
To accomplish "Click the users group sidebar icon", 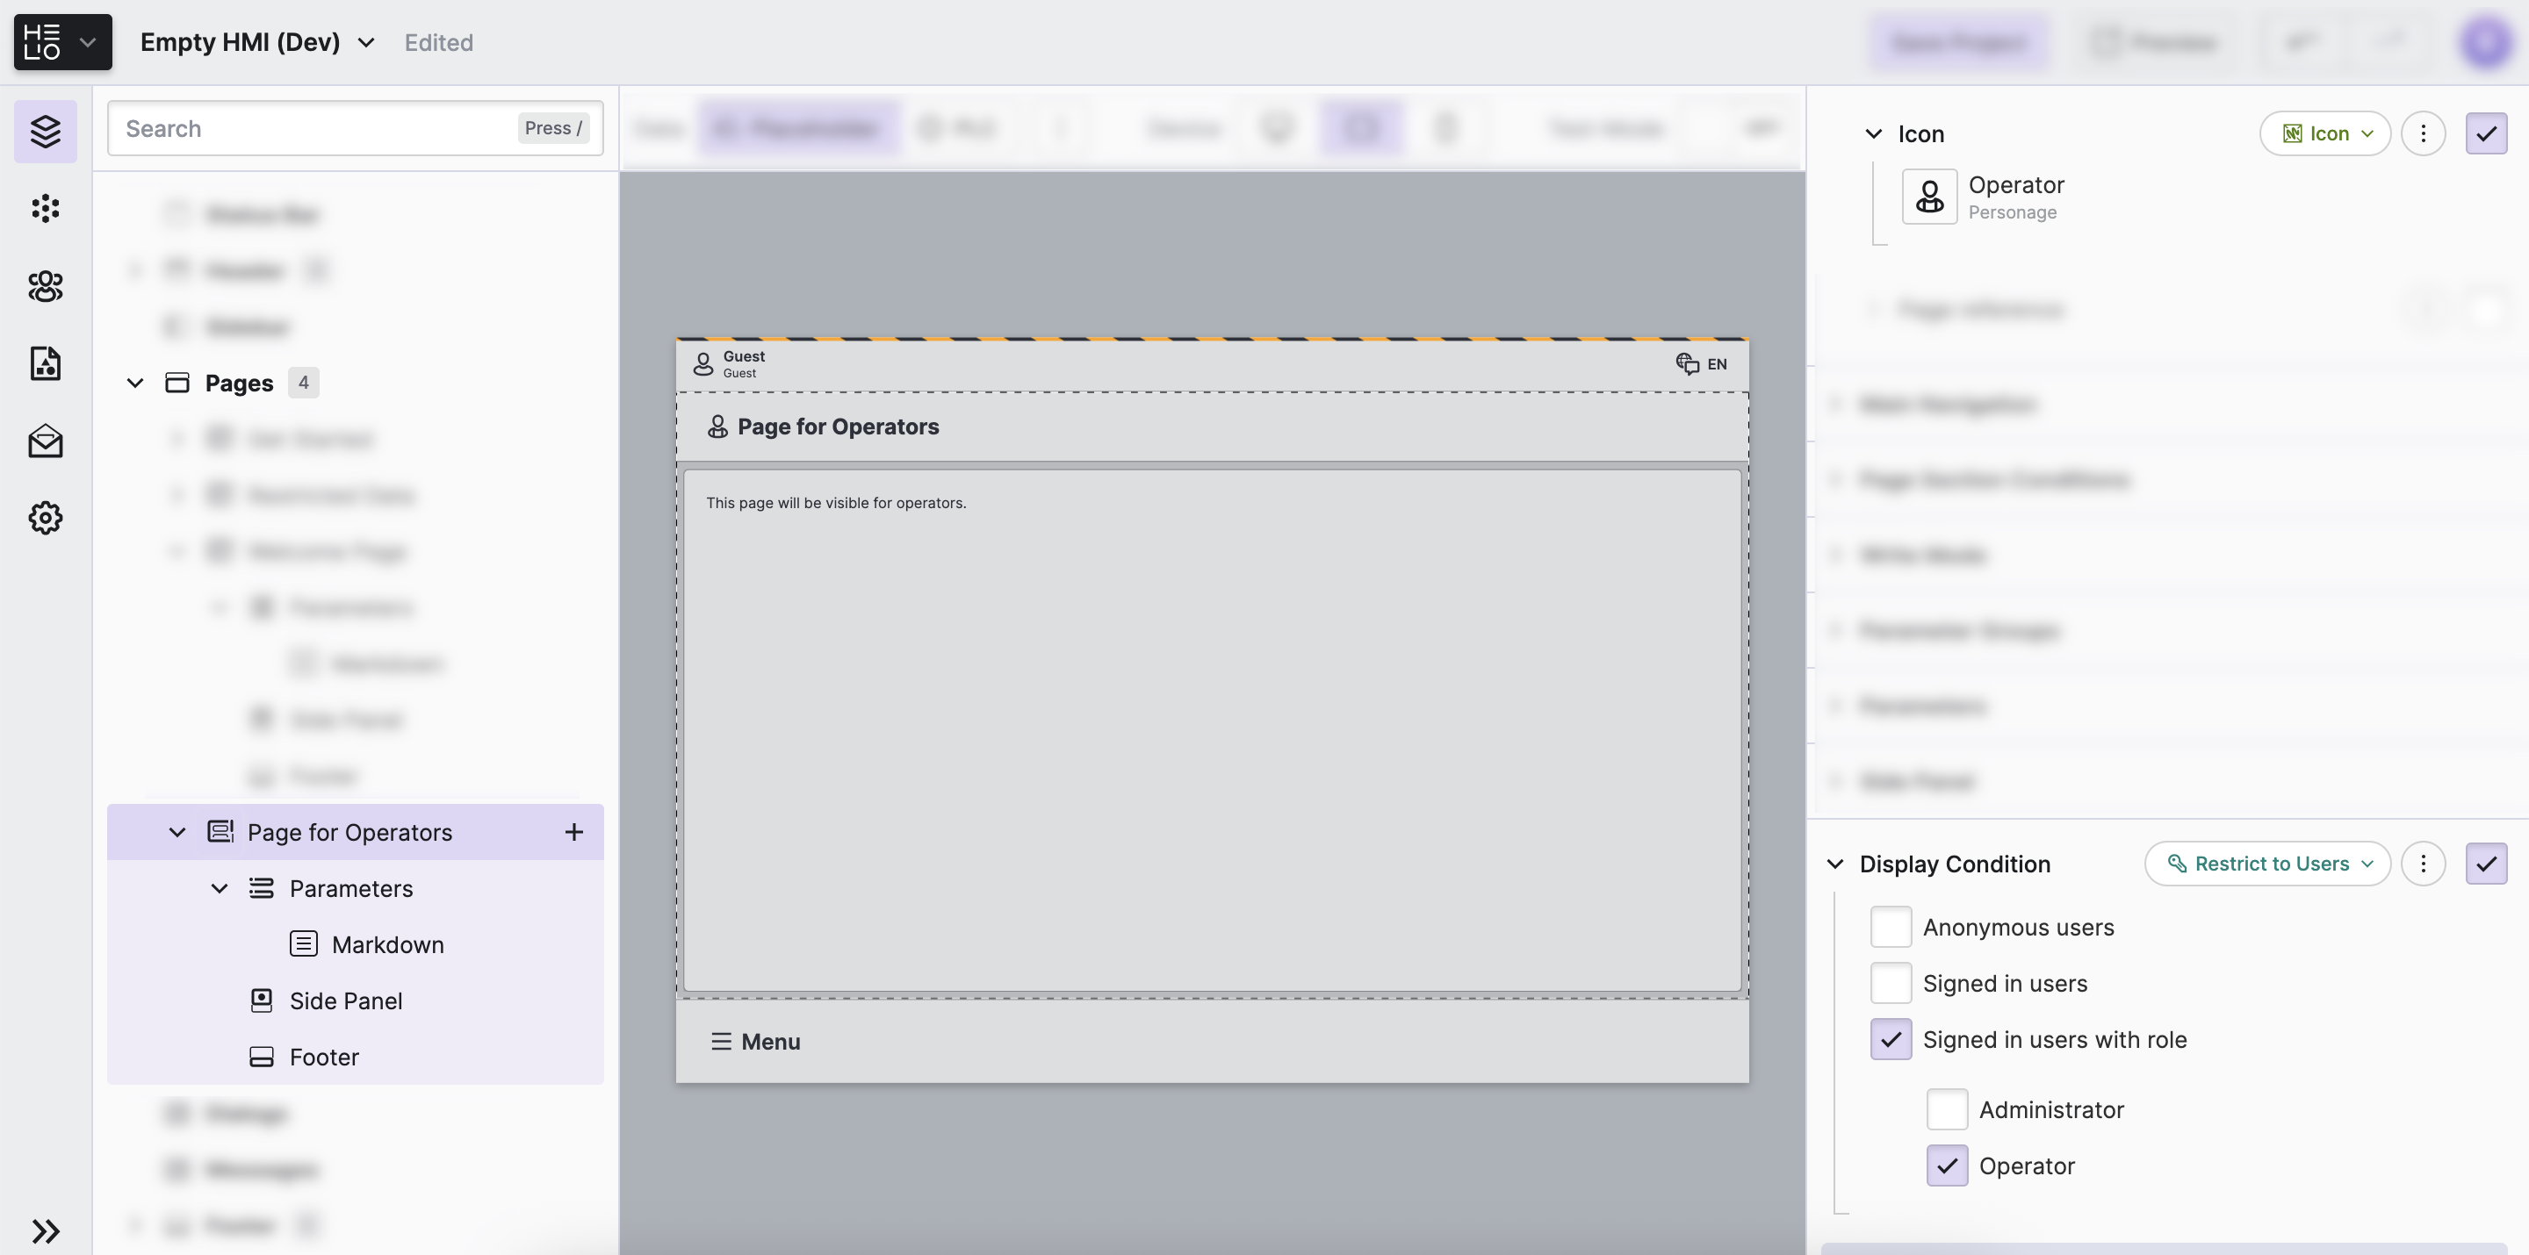I will coord(45,285).
